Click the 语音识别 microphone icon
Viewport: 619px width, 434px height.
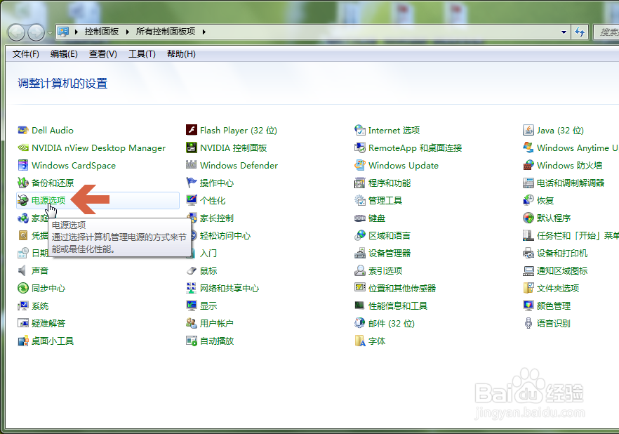point(528,324)
